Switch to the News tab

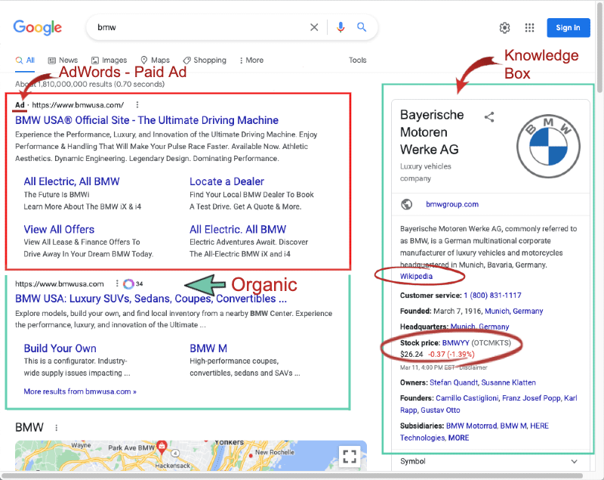click(63, 60)
